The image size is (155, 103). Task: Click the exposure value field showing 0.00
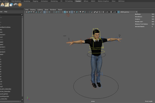107,12
